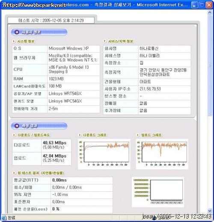This screenshot has width=214, height=222.
Task: Click the scrollbar down arrow
Action: click(210, 210)
